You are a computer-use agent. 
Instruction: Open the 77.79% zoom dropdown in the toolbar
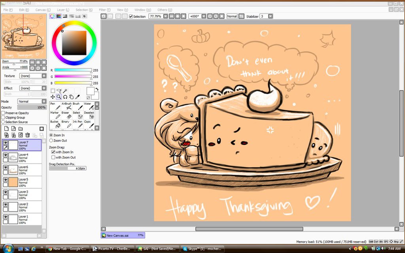(165, 16)
